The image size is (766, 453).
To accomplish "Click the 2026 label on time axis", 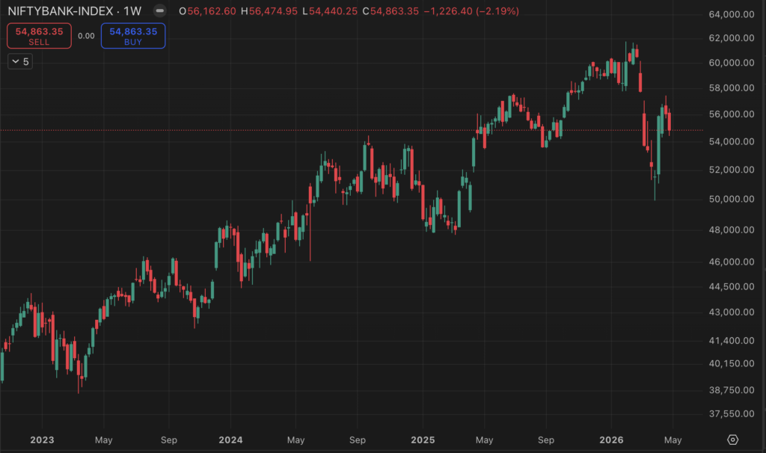I will (x=611, y=440).
